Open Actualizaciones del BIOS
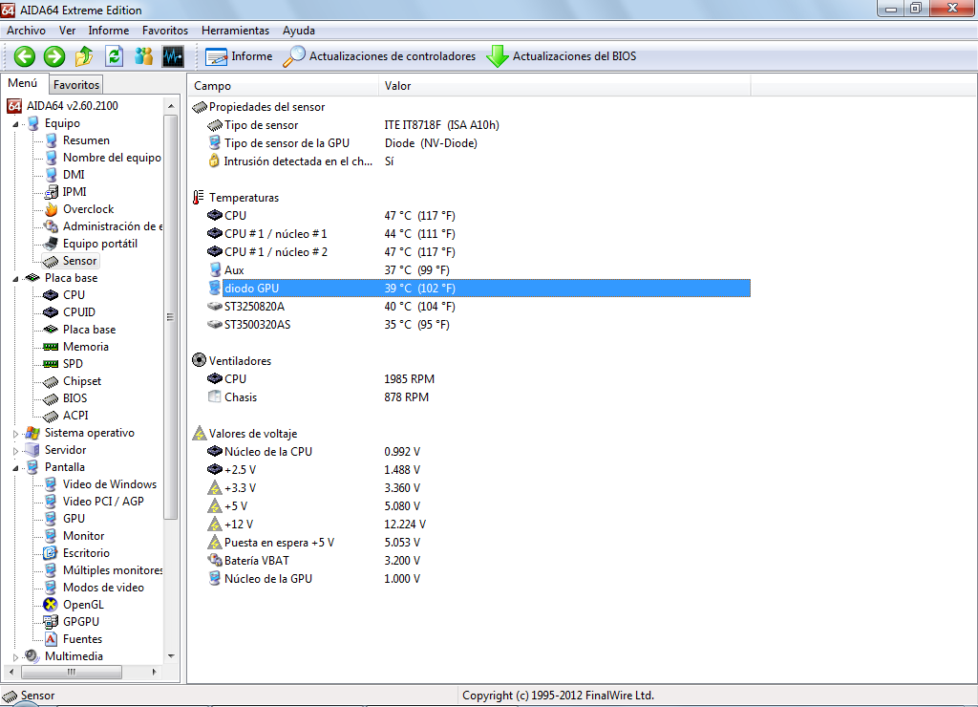This screenshot has height=707, width=978. click(x=562, y=56)
